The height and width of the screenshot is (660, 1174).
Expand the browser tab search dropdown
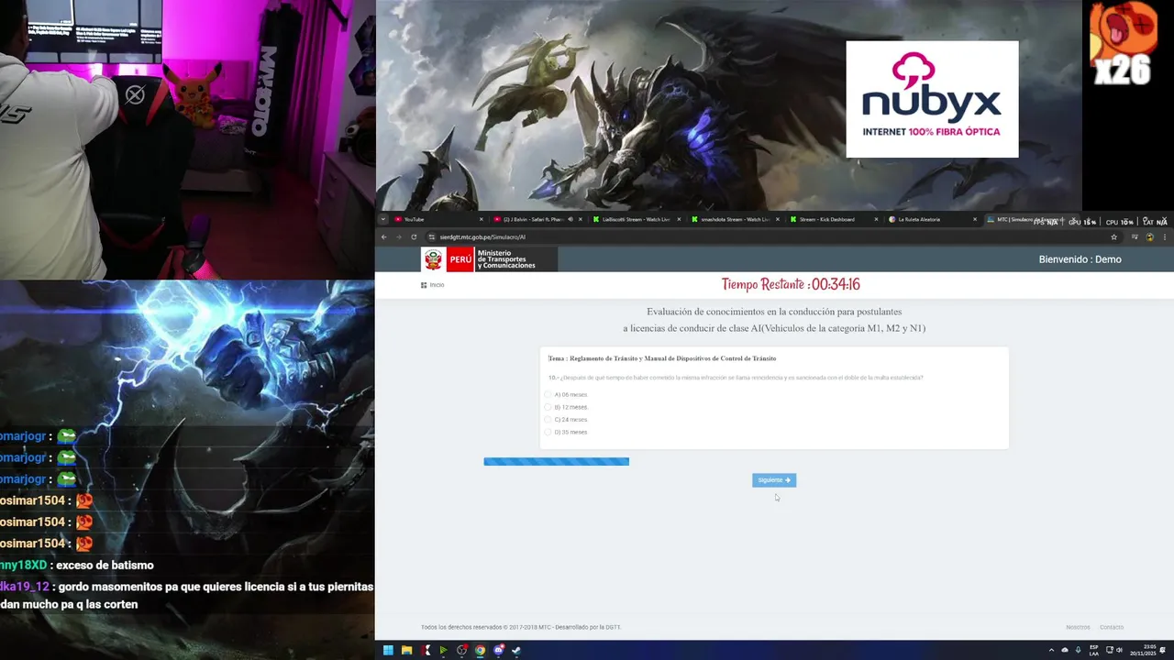point(383,219)
